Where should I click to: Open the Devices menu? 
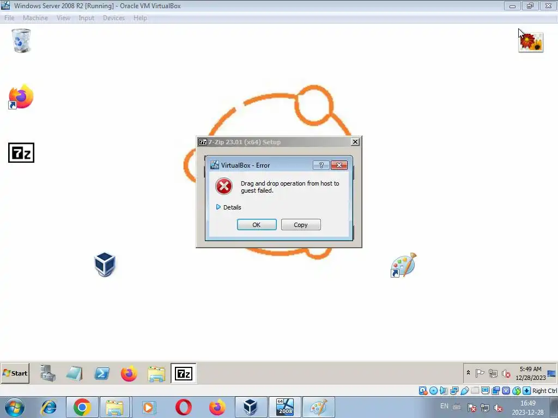[114, 18]
